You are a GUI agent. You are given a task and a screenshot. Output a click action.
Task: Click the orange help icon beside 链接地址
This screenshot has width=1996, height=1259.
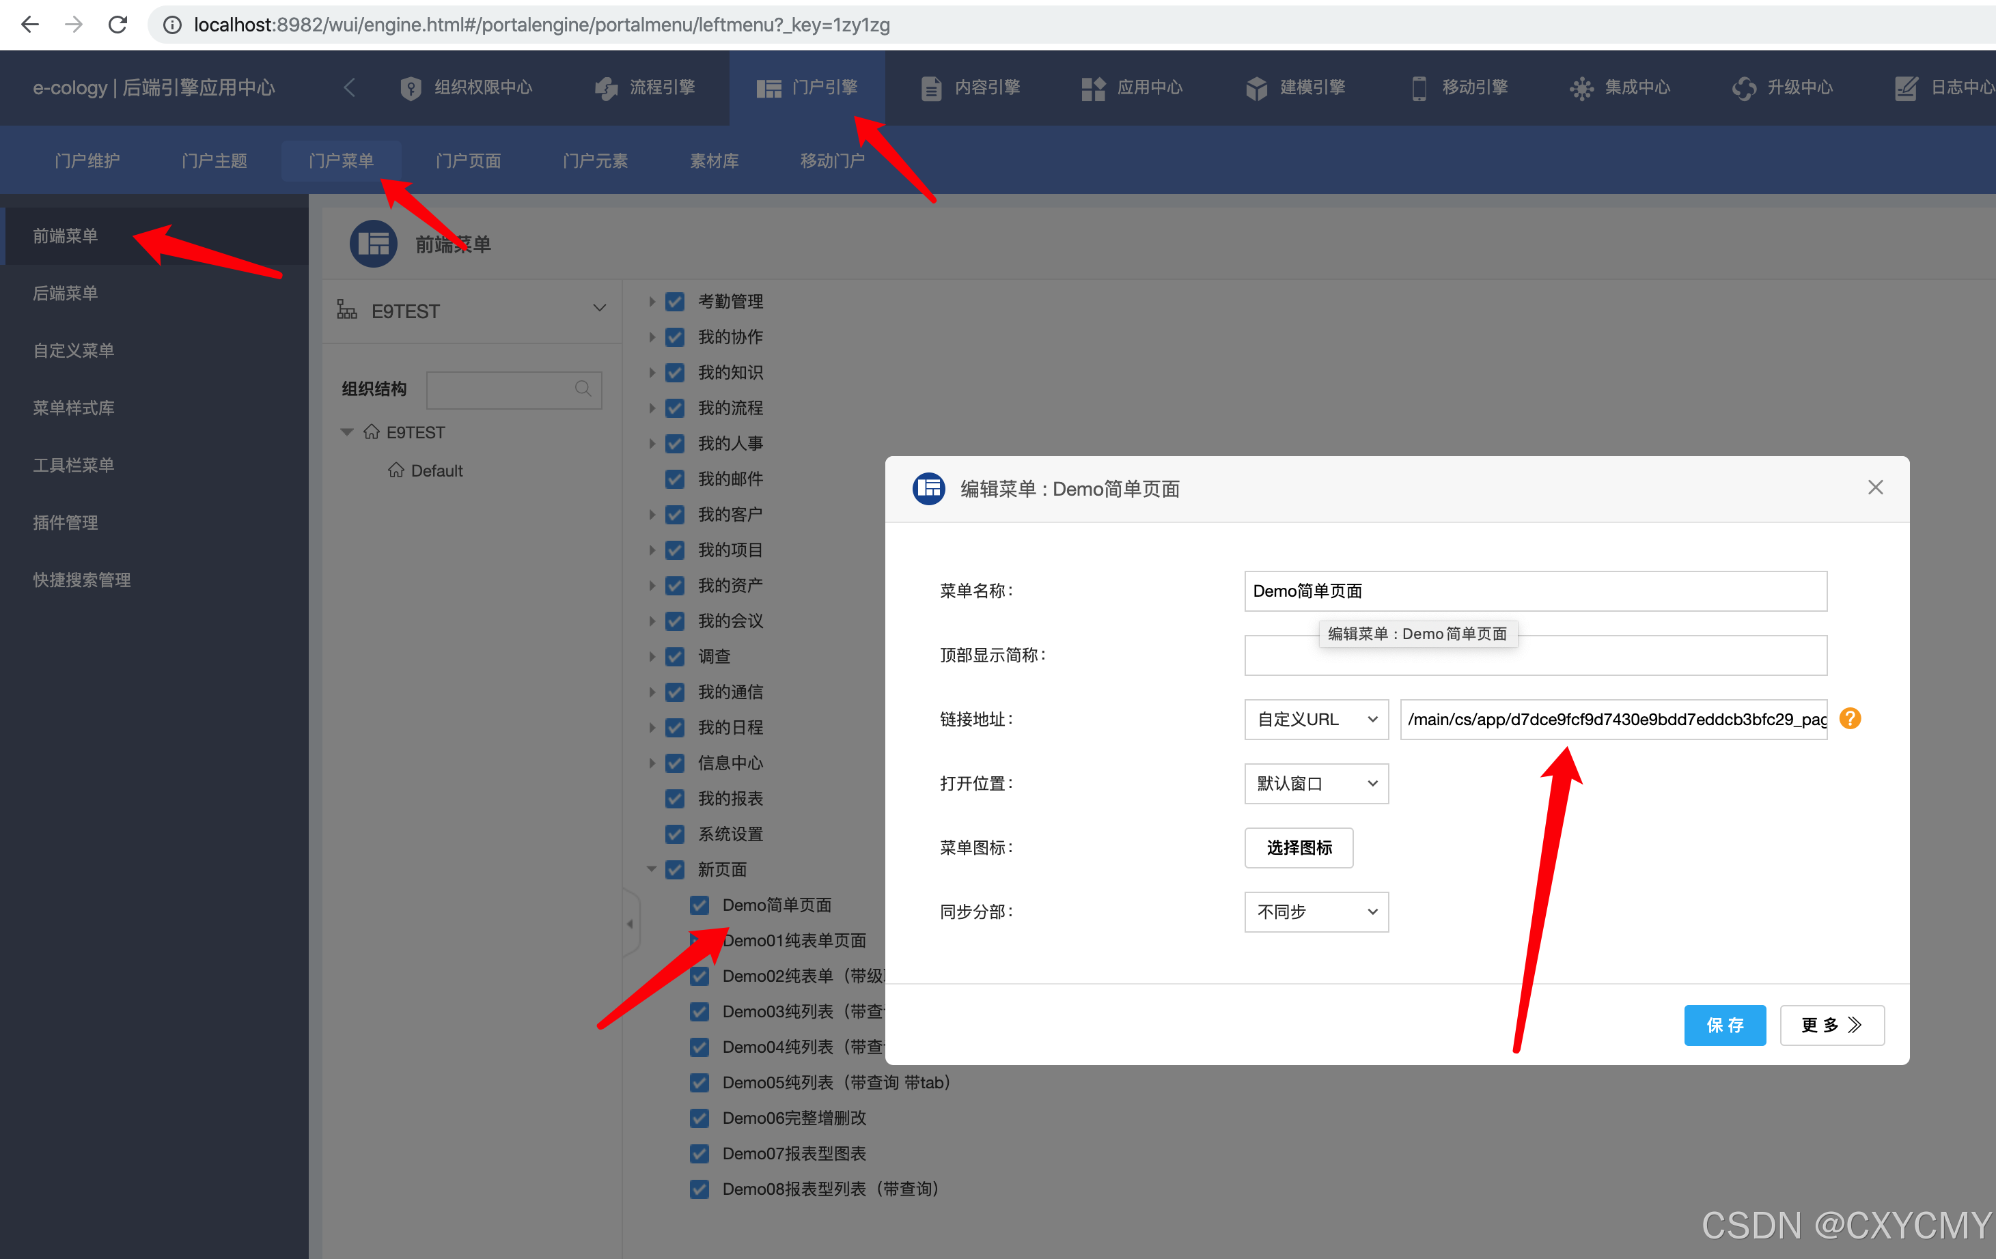click(1850, 719)
